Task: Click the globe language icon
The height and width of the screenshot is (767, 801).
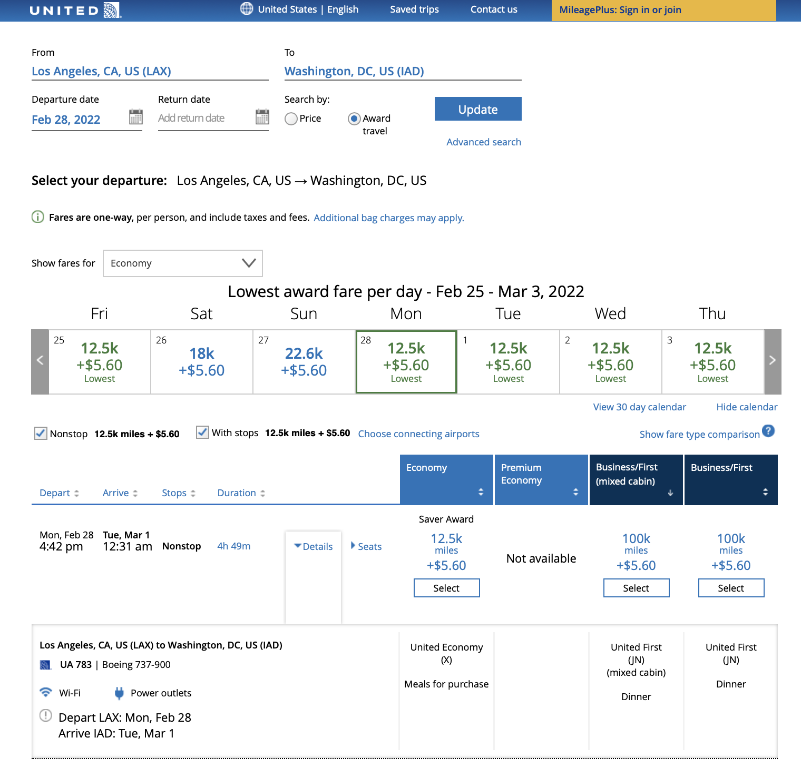Action: coord(247,8)
